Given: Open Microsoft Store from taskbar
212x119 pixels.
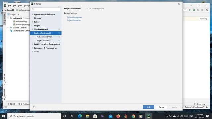Looking at the screenshot, I should (x=95, y=116).
